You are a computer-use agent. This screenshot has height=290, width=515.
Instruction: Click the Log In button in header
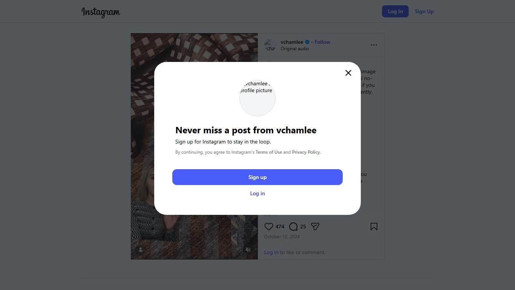(x=395, y=11)
